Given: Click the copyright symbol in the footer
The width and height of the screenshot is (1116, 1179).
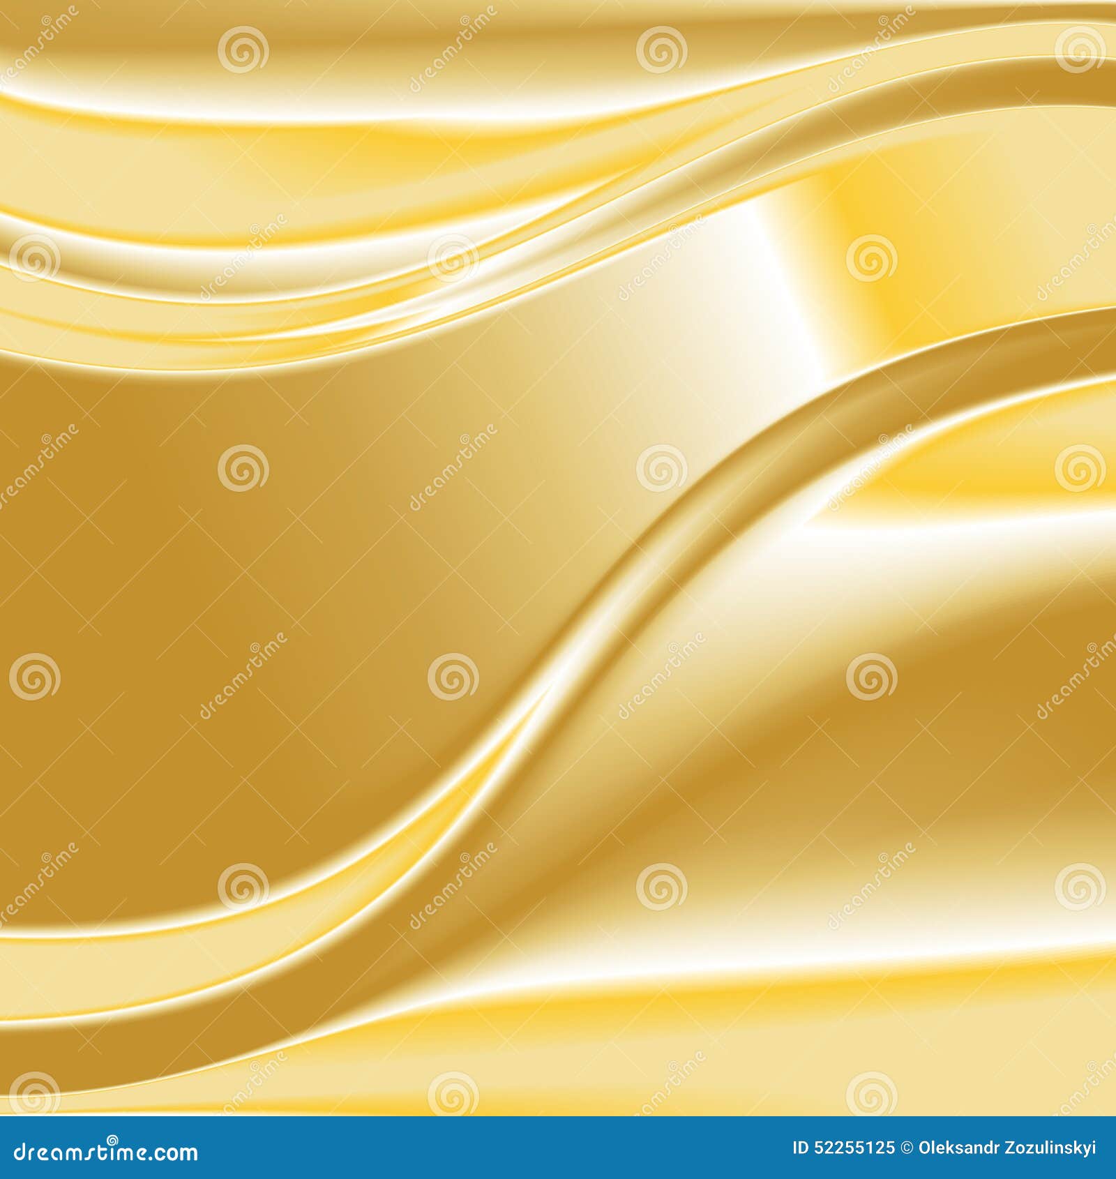Looking at the screenshot, I should click(x=907, y=1150).
